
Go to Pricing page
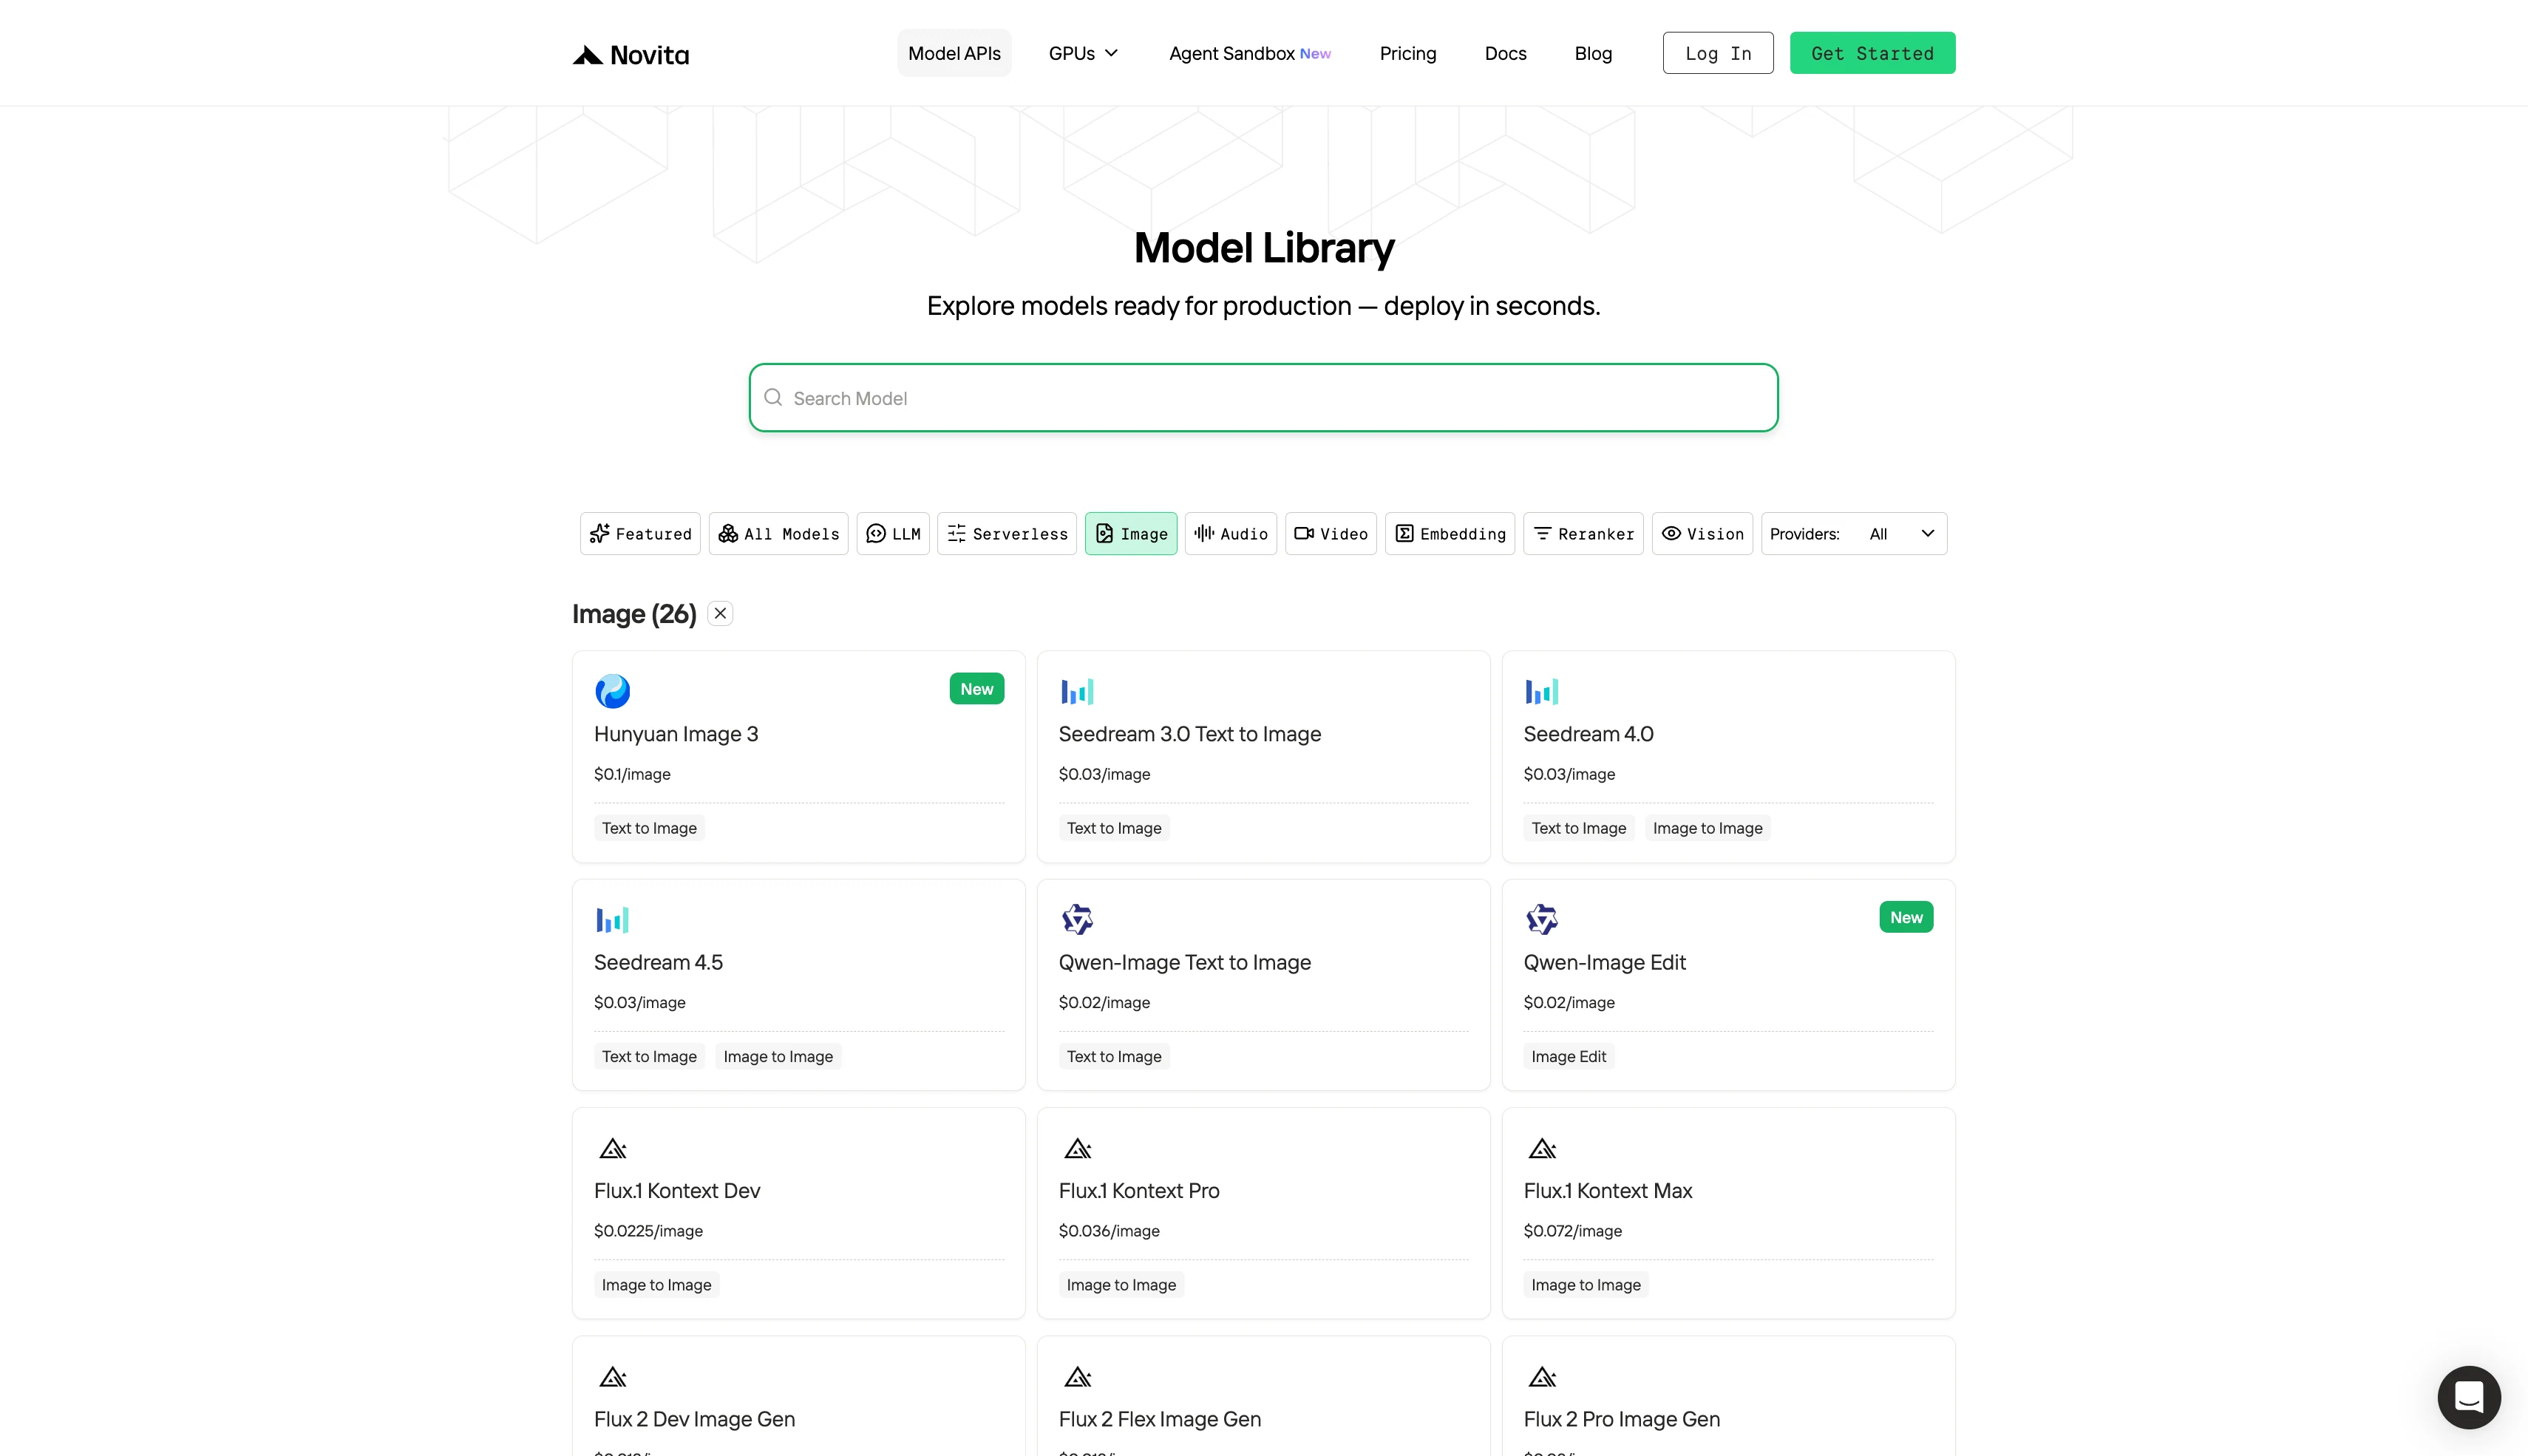click(x=1408, y=53)
